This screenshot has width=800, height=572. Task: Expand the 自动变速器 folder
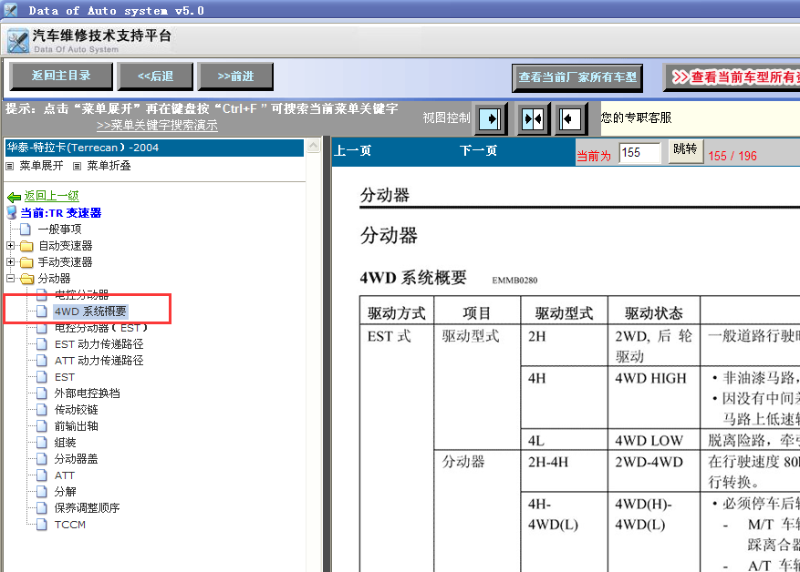pos(10,246)
